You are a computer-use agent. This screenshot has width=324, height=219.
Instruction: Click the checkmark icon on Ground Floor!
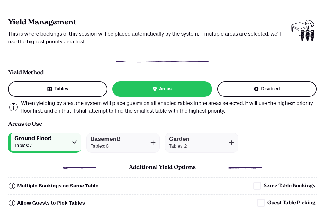[x=75, y=142]
